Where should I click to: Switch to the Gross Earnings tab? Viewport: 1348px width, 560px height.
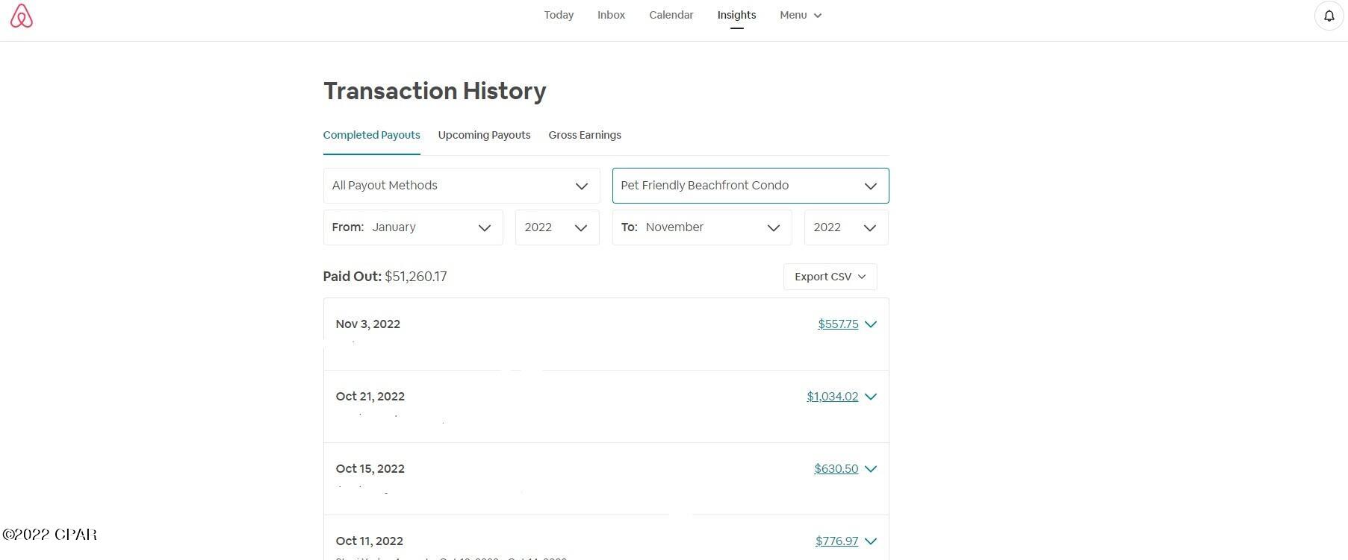[x=585, y=135]
